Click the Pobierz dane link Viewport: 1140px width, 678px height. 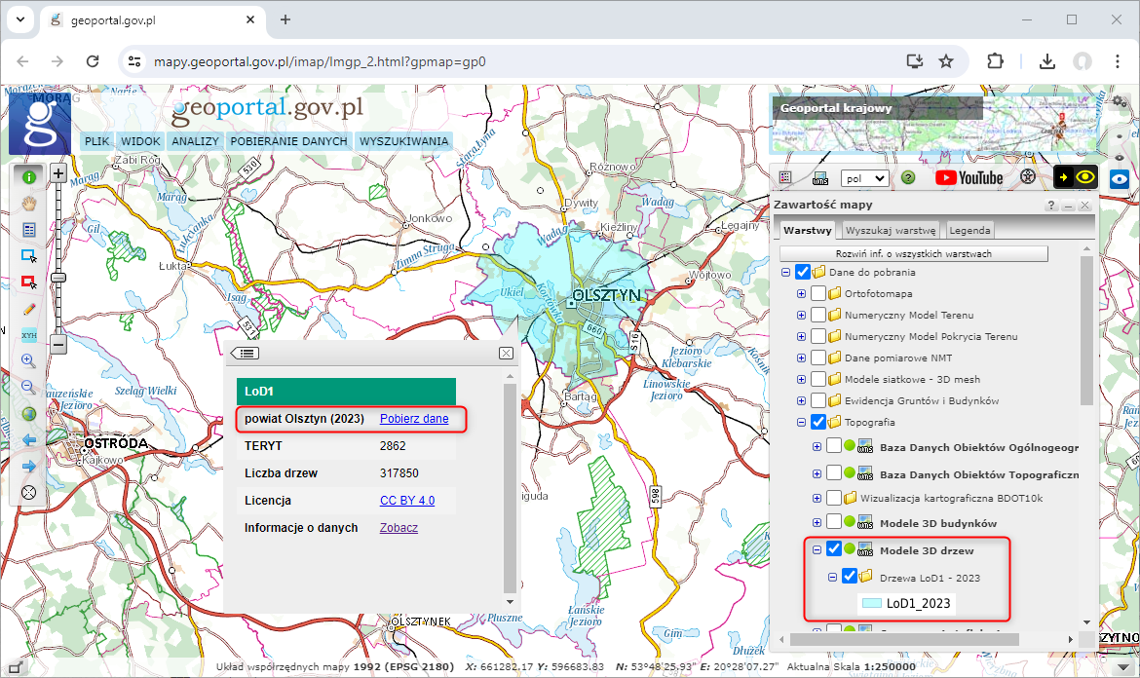coord(414,419)
